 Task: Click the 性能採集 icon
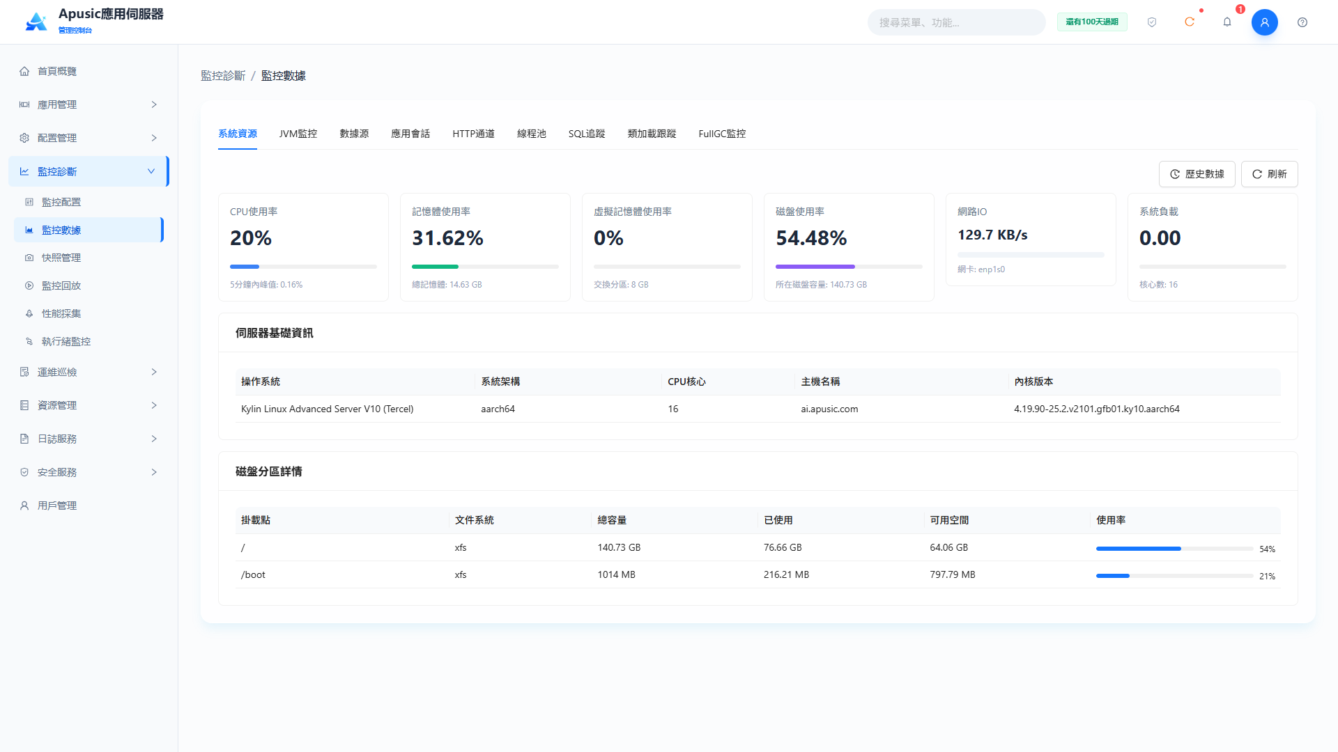point(29,313)
